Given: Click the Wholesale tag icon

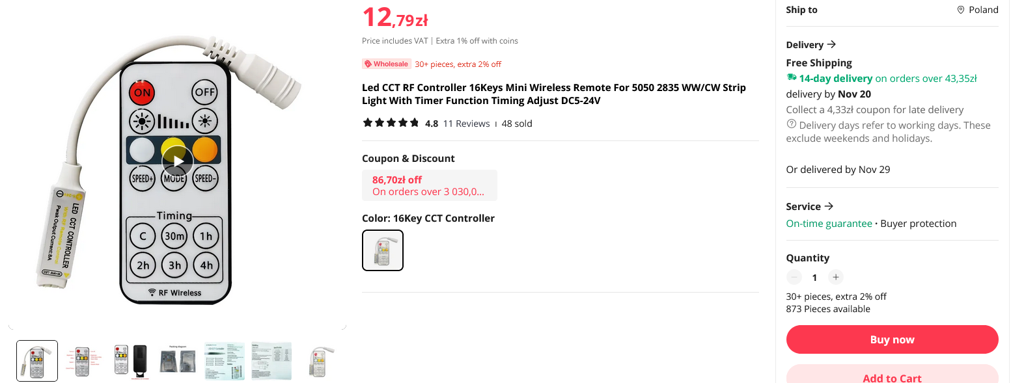Looking at the screenshot, I should [368, 64].
